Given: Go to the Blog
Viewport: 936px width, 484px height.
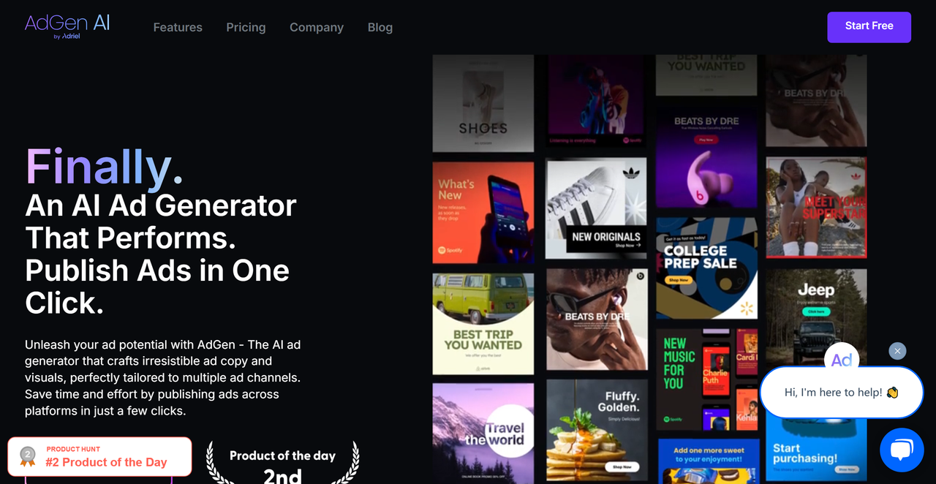Looking at the screenshot, I should [x=380, y=27].
